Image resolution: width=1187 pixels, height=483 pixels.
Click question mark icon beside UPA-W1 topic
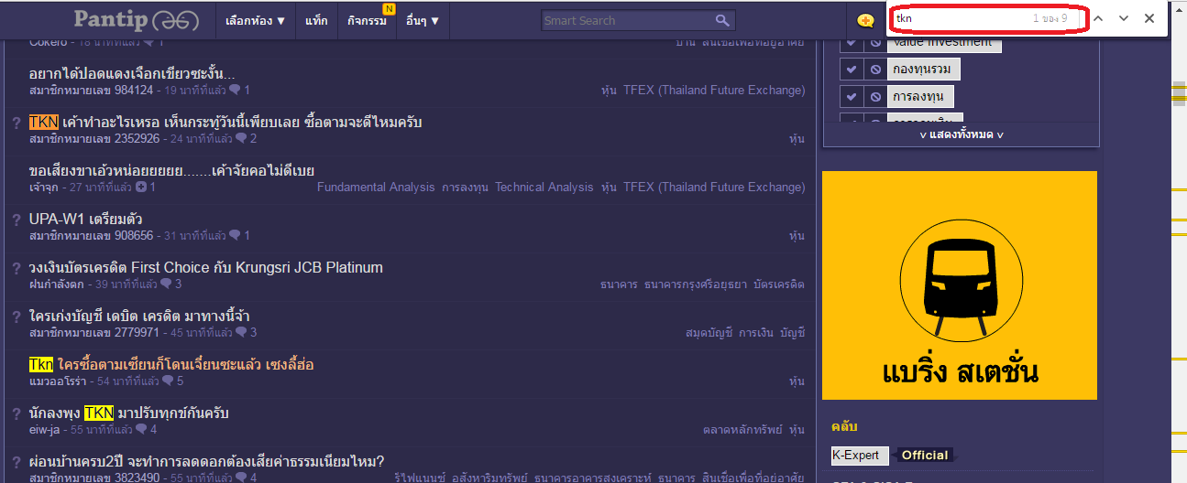(x=16, y=220)
